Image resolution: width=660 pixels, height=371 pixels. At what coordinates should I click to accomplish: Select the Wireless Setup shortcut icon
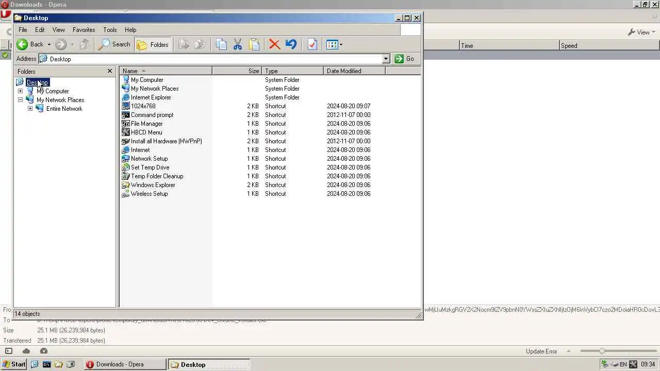pyautogui.click(x=125, y=194)
